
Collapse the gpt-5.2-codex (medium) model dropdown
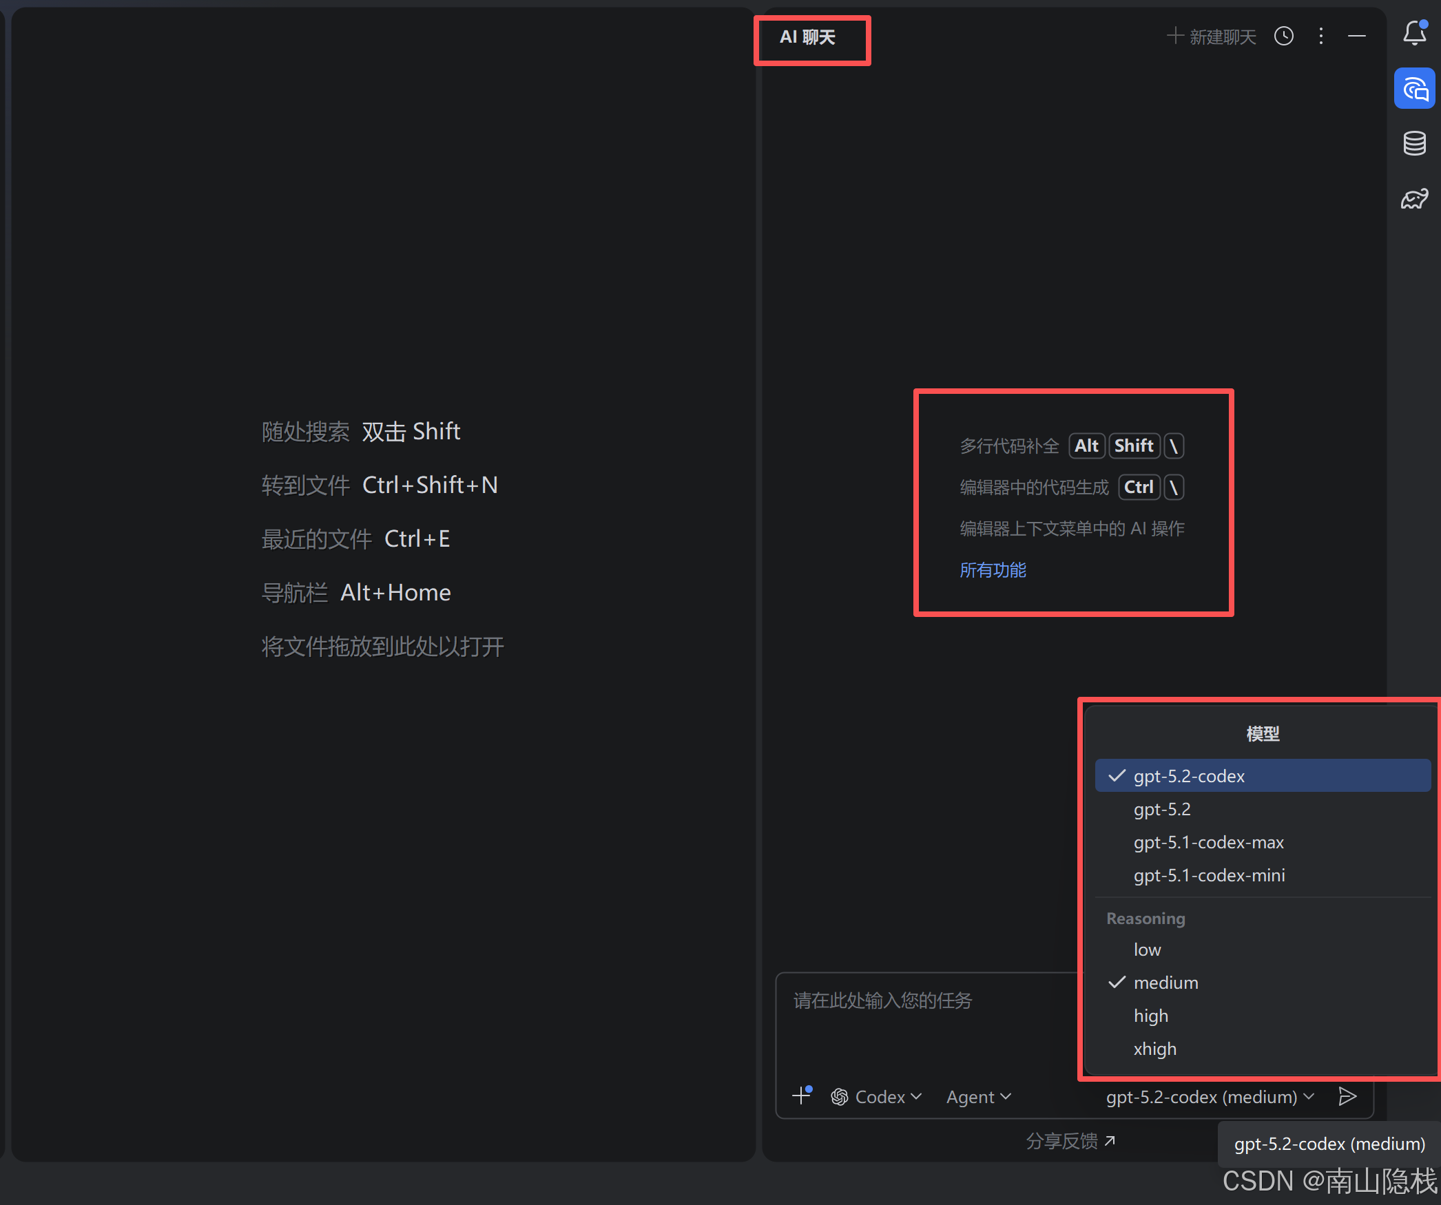[x=1210, y=1097]
